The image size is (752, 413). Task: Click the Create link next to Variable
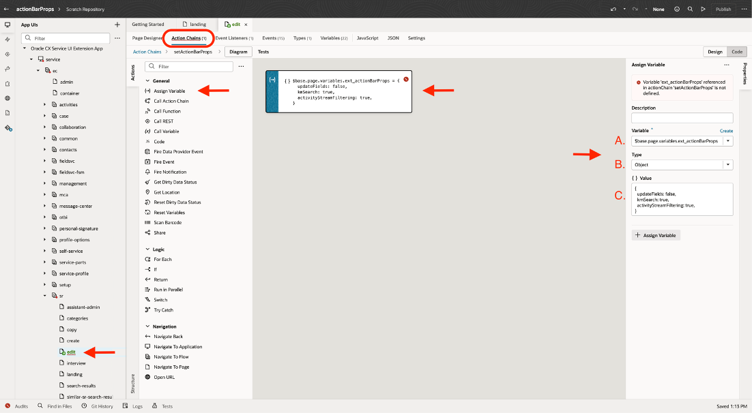pos(725,129)
